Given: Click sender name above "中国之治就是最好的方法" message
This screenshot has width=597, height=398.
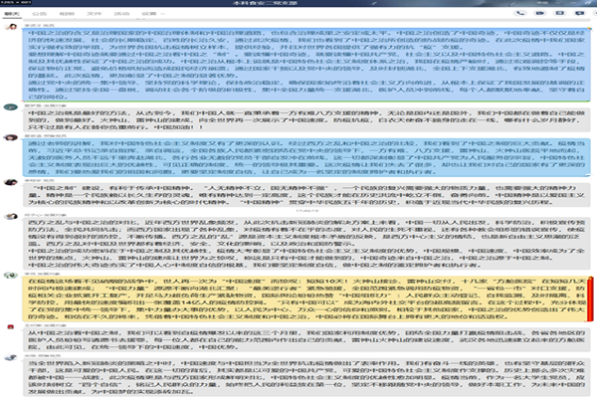Looking at the screenshot, I should click(40, 101).
